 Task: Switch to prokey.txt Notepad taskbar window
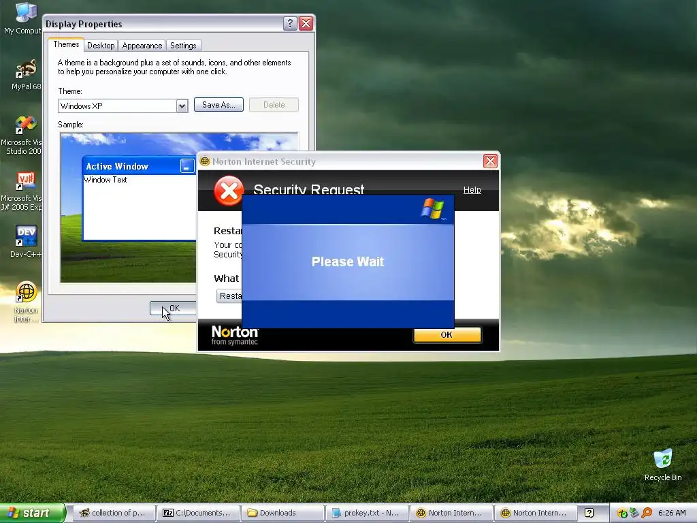tap(367, 513)
